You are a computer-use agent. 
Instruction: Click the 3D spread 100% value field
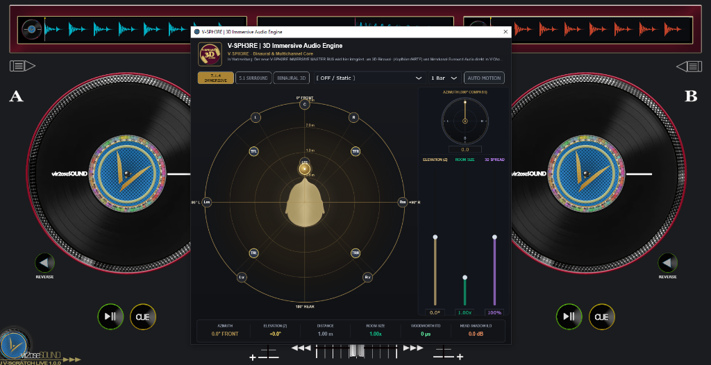[x=494, y=312]
